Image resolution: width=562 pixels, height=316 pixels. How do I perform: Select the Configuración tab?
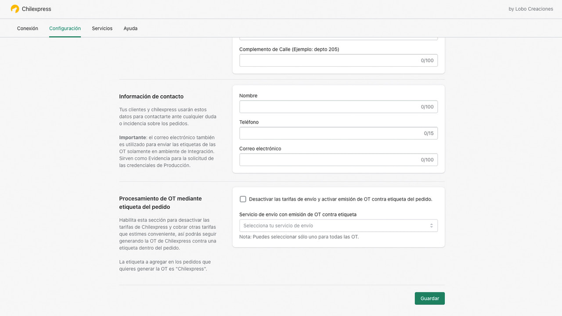[65, 28]
